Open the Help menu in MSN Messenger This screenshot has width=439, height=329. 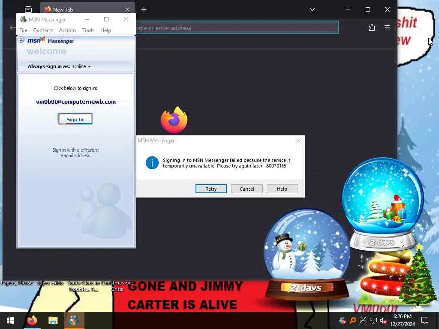105,30
